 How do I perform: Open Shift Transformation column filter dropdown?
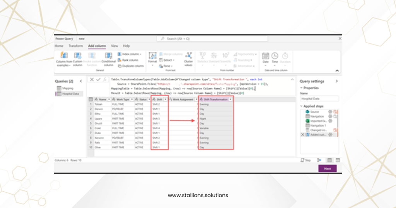point(230,99)
